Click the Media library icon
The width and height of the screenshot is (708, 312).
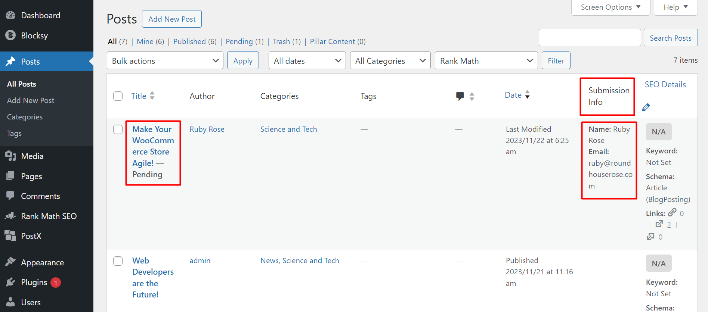click(10, 156)
